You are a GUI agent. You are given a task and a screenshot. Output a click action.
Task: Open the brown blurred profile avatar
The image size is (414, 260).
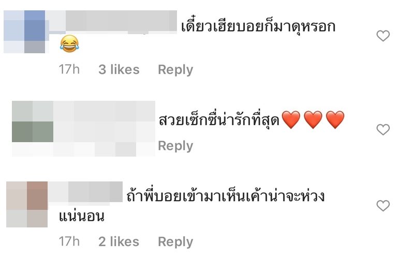click(27, 204)
